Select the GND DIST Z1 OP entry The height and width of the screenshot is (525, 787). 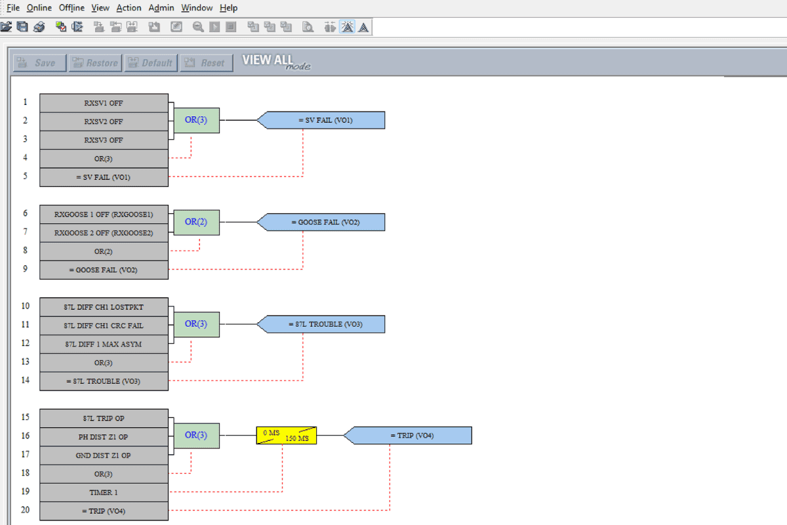(104, 455)
